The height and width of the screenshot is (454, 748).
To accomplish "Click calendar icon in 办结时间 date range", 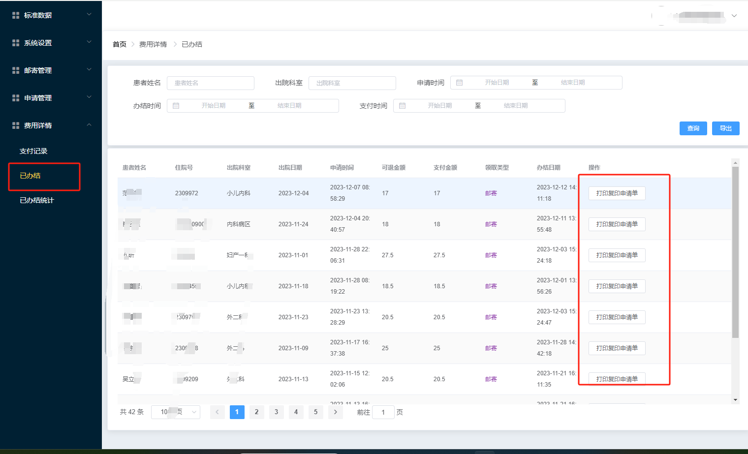I will pyautogui.click(x=176, y=106).
